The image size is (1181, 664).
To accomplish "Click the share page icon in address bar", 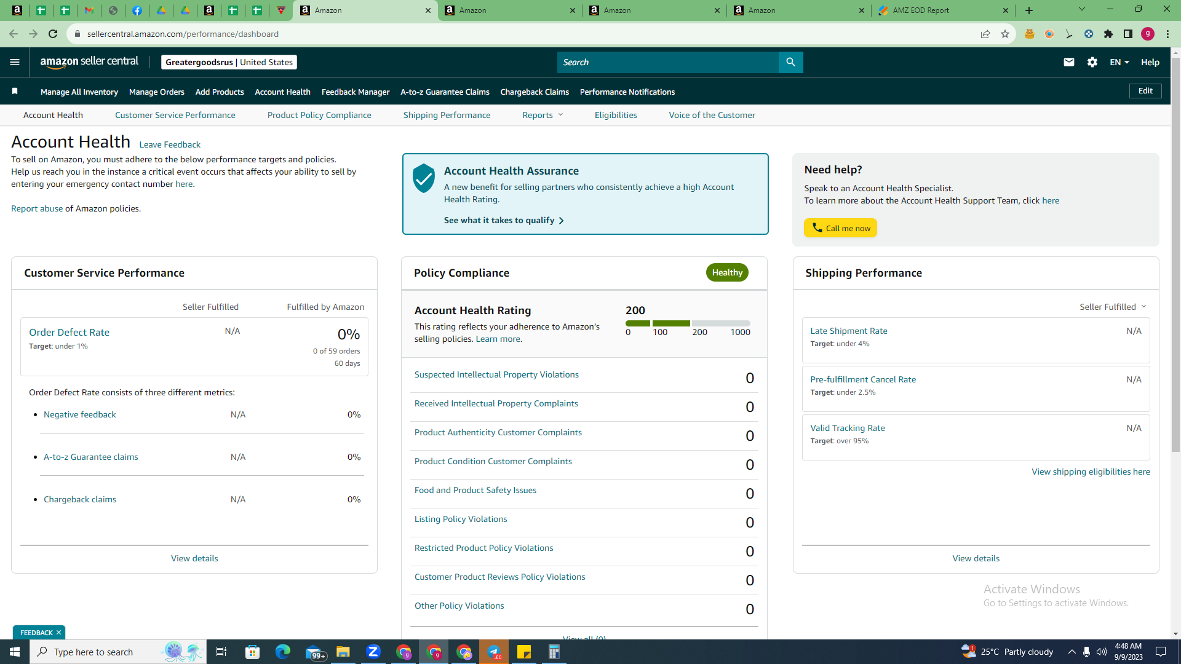I will 985,34.
